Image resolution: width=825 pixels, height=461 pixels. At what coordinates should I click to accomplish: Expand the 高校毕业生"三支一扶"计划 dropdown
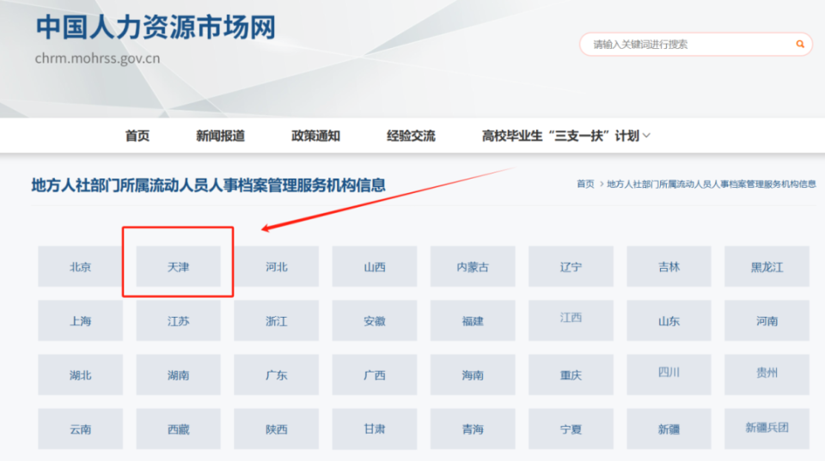[x=566, y=136]
